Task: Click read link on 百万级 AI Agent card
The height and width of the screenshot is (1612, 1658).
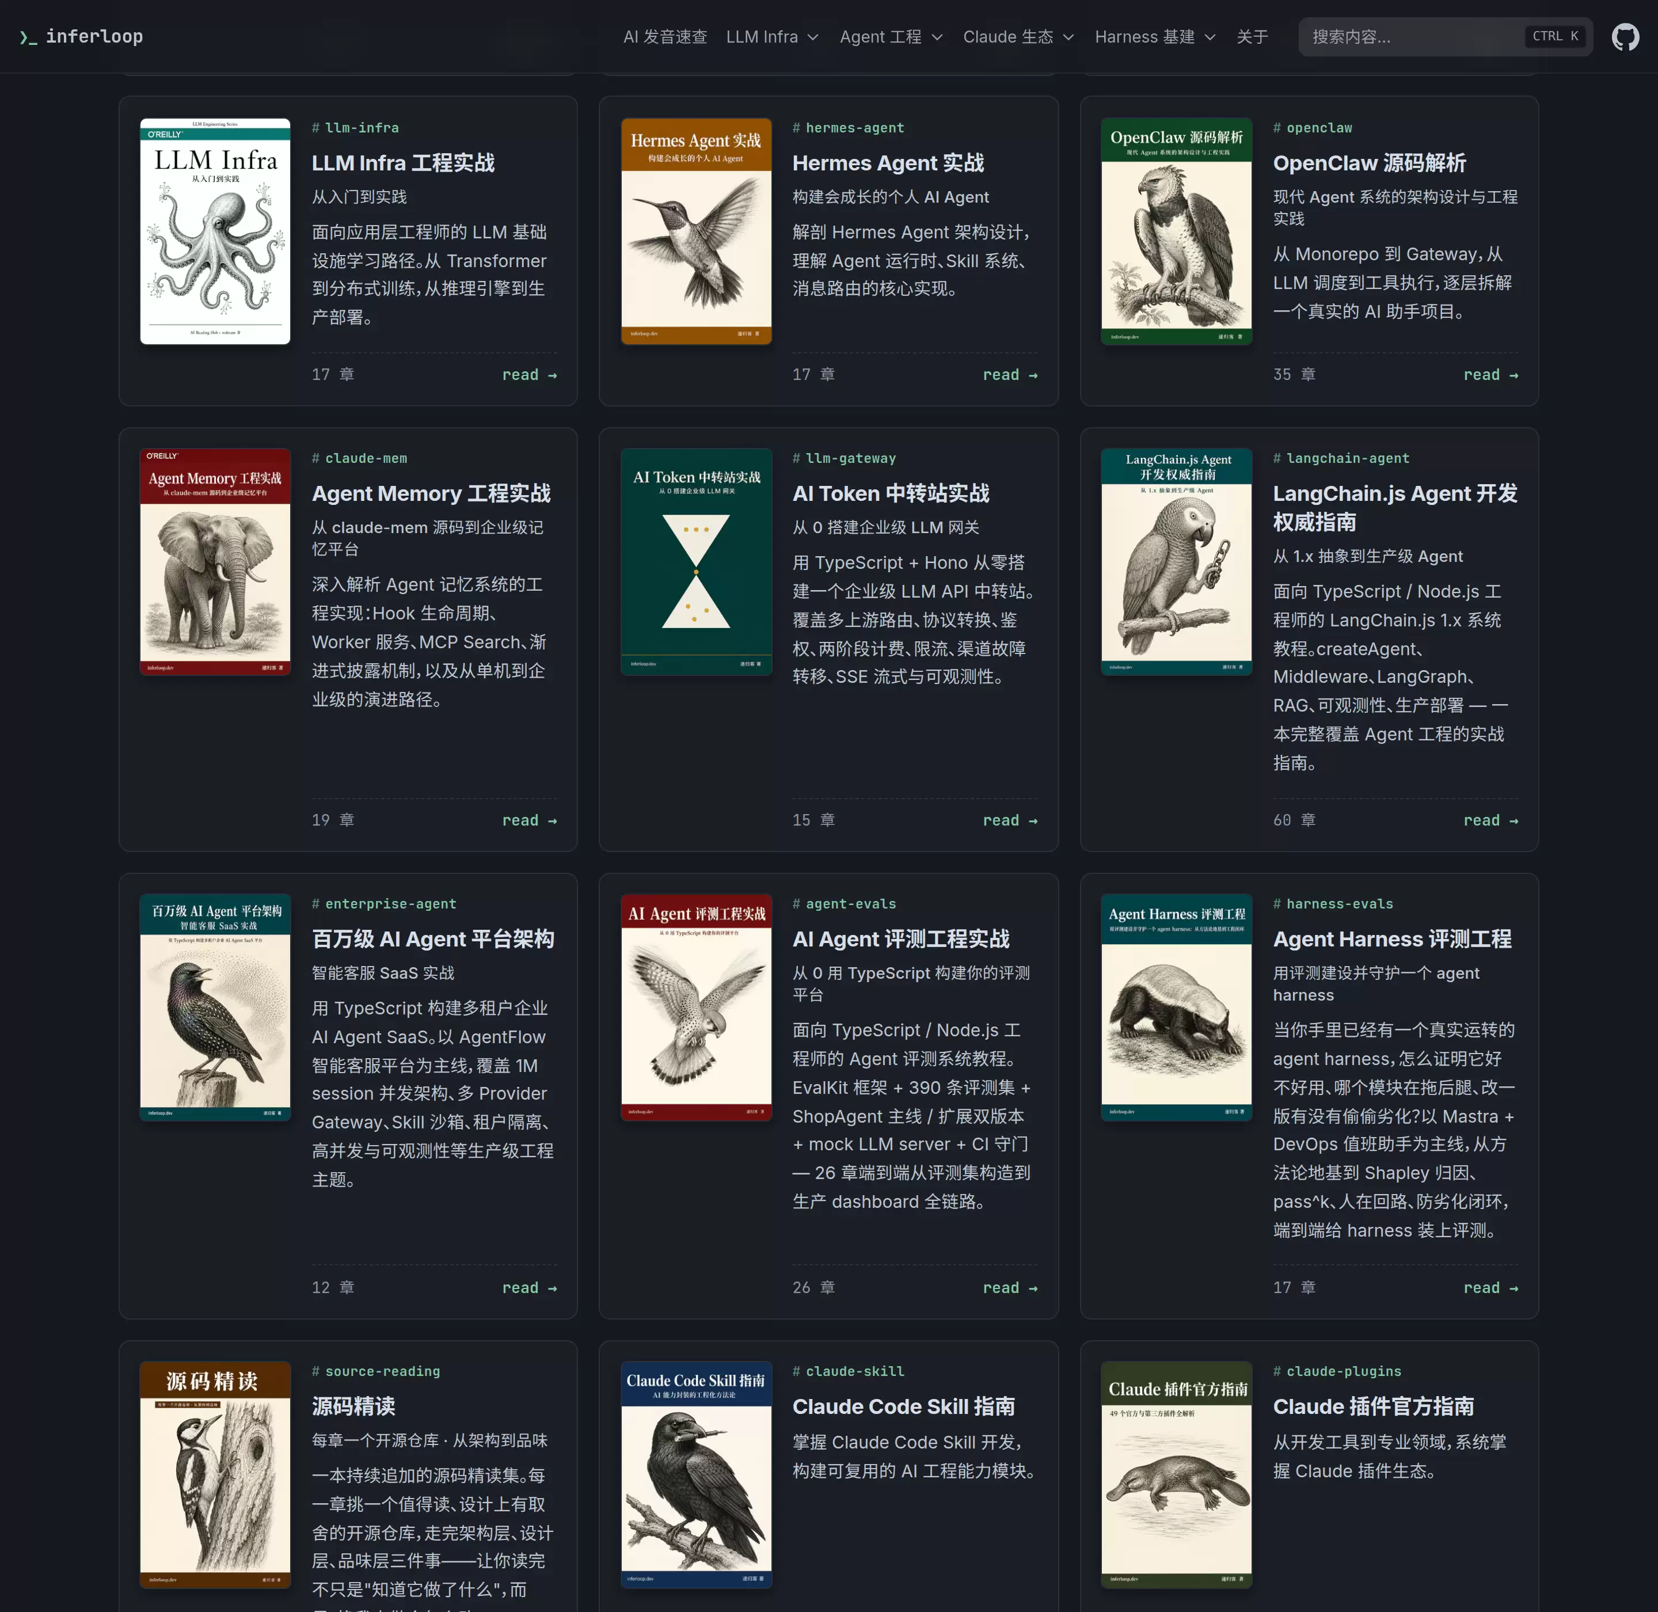Action: 529,1288
